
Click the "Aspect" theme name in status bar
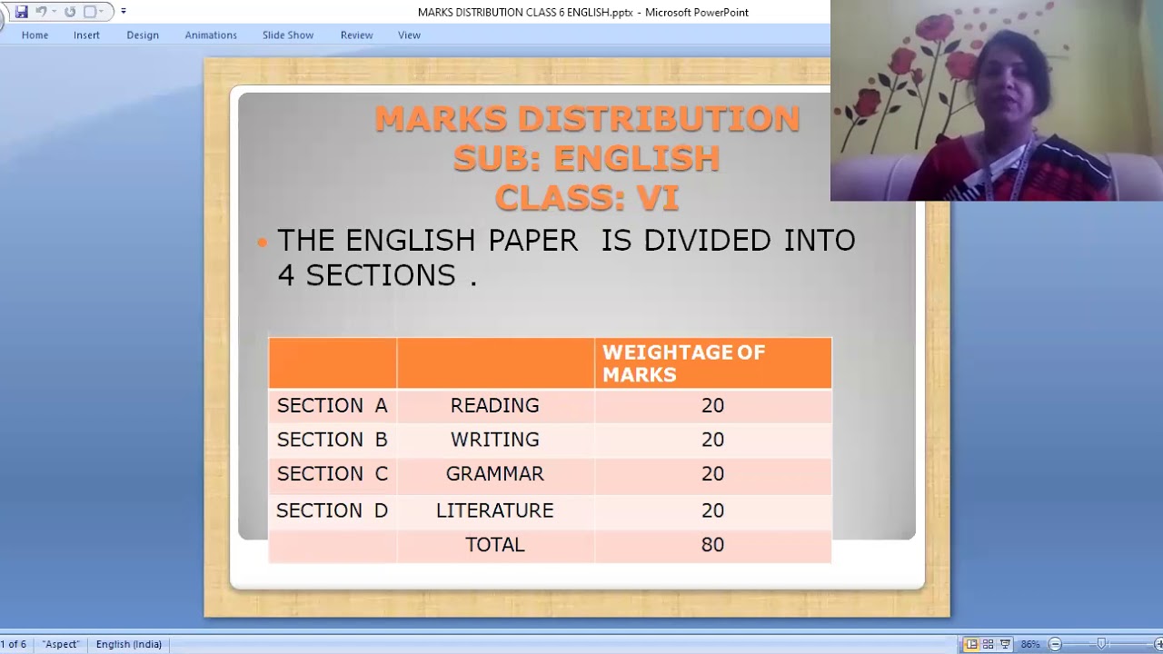click(61, 644)
